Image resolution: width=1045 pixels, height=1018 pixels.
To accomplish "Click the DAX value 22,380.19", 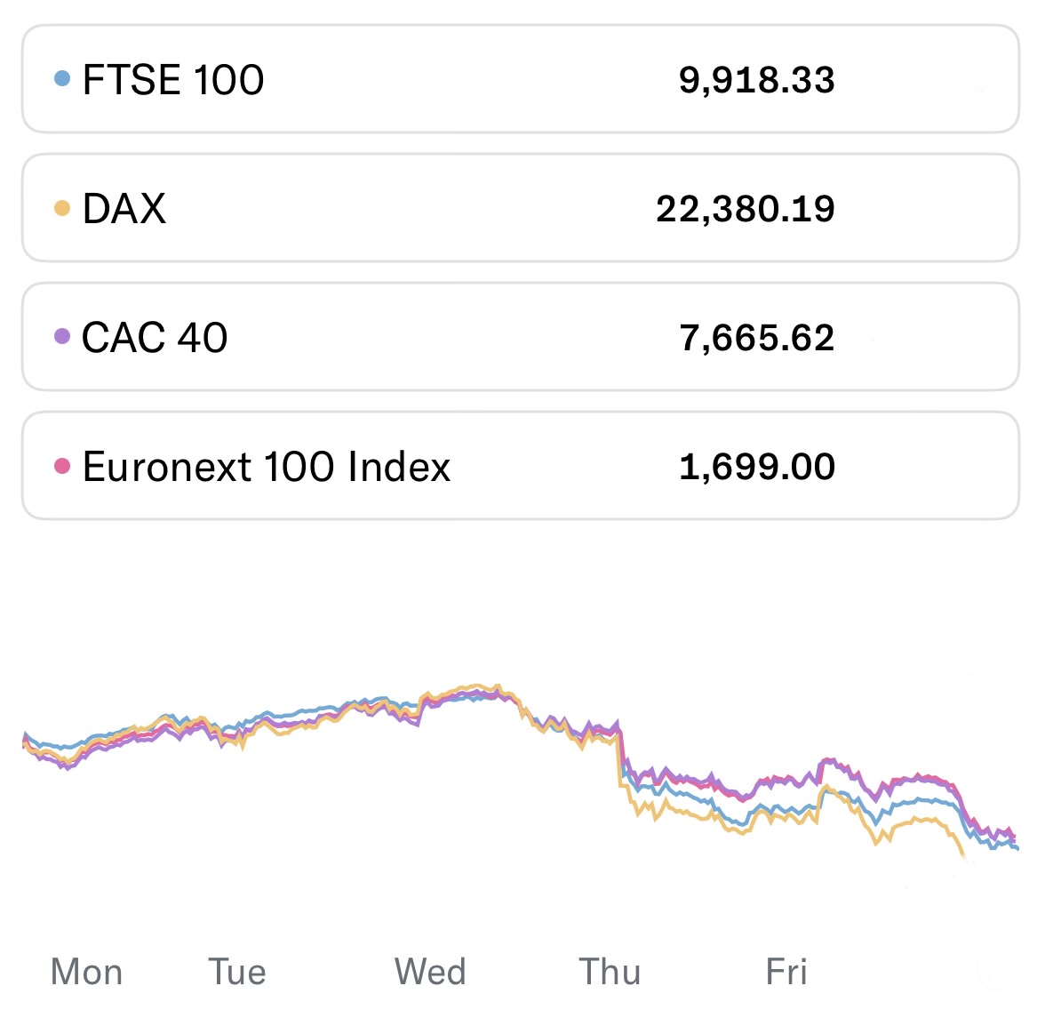I will (745, 209).
